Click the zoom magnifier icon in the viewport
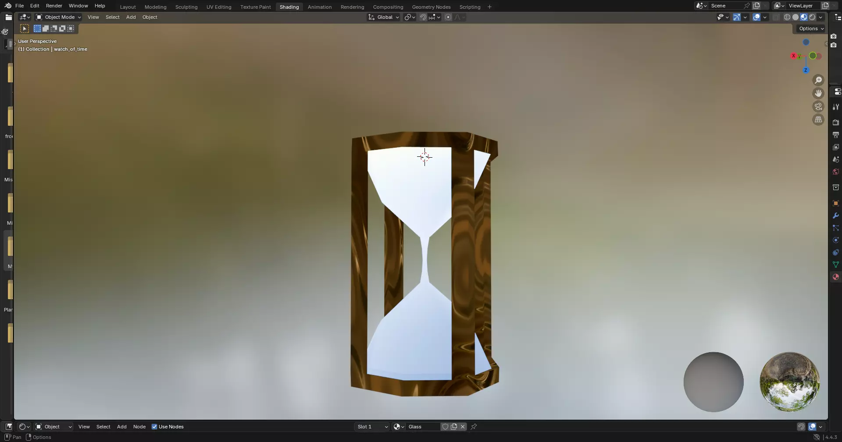 (818, 80)
